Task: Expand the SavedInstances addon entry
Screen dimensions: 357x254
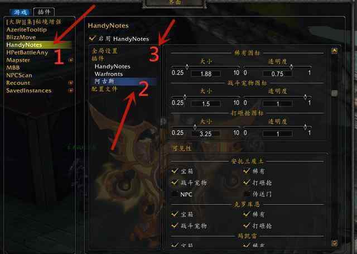Action: point(71,90)
